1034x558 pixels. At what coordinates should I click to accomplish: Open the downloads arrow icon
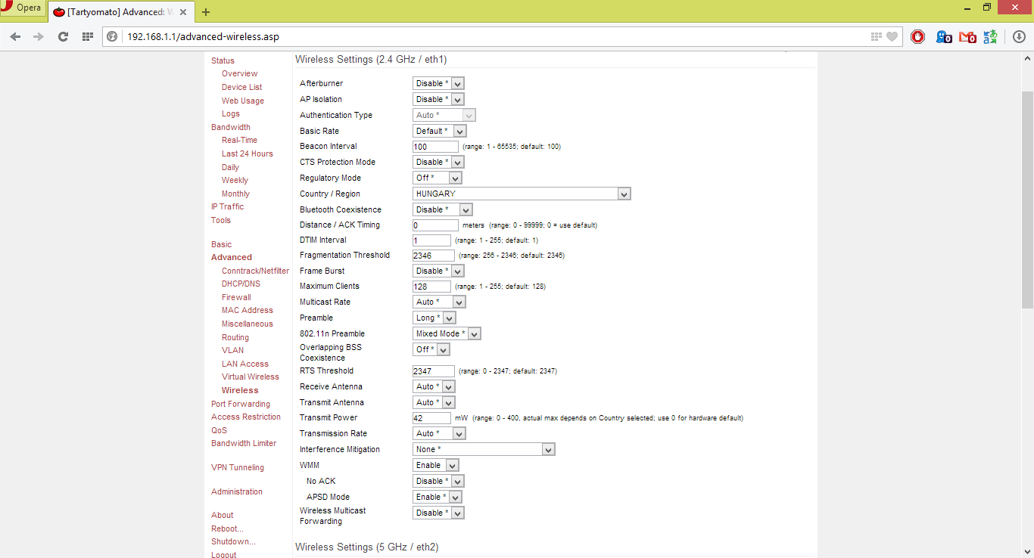pos(1019,36)
